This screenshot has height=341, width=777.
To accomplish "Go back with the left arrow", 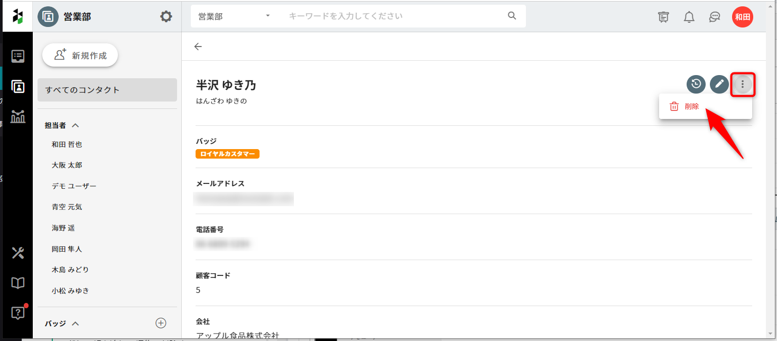I will pyautogui.click(x=198, y=47).
